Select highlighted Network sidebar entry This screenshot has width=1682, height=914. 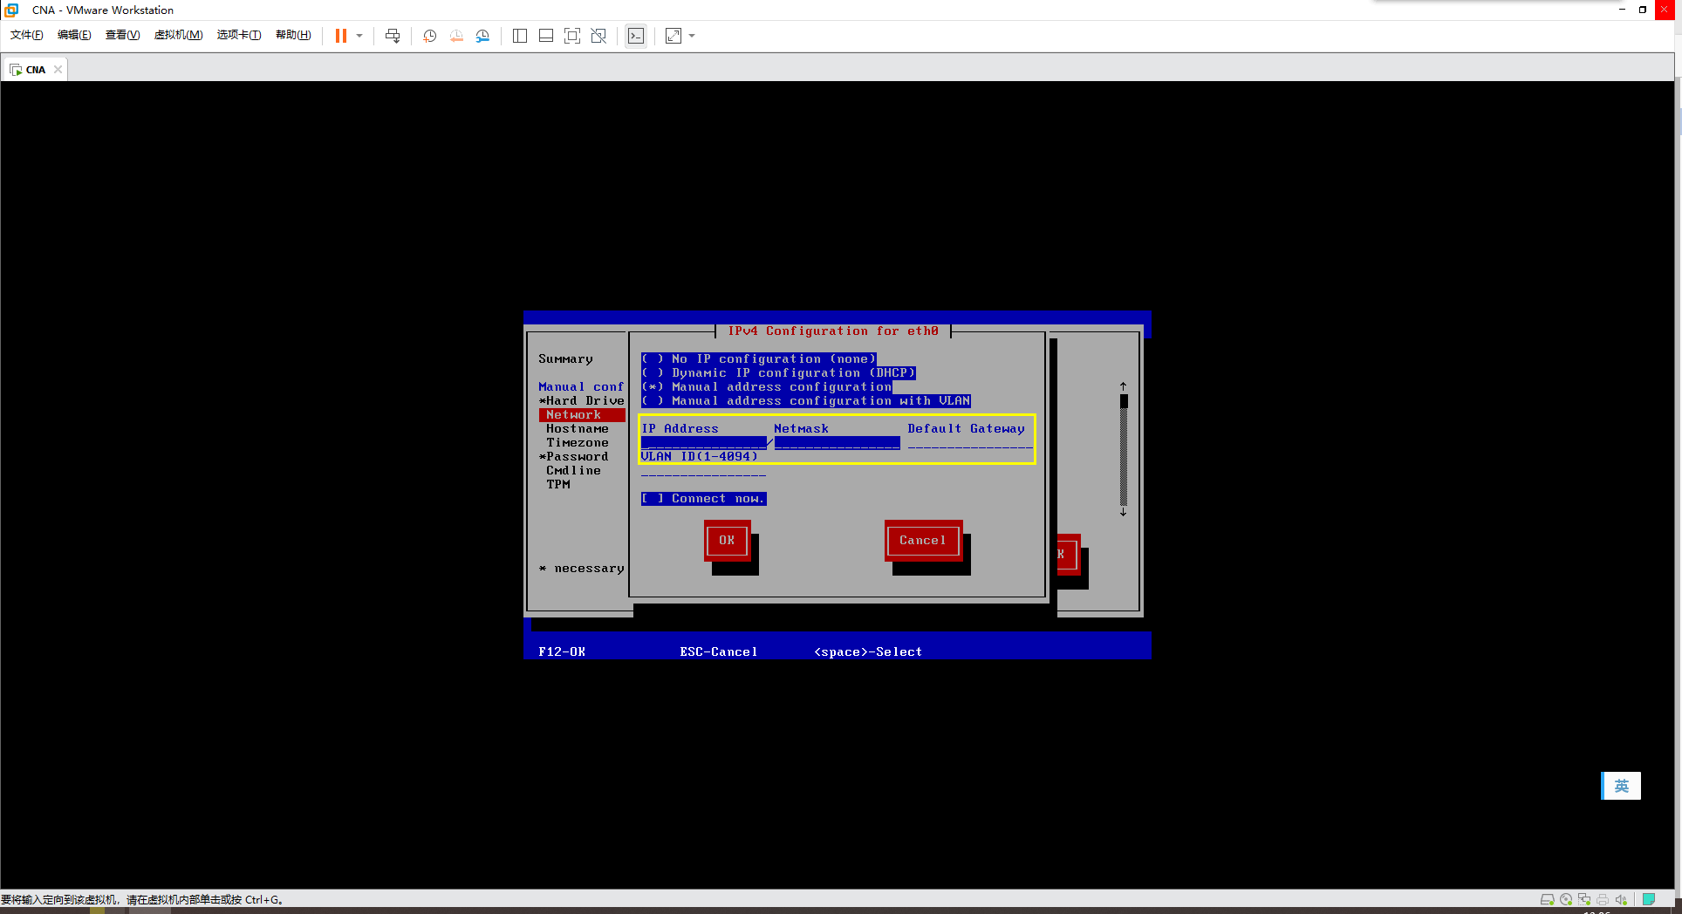[581, 415]
